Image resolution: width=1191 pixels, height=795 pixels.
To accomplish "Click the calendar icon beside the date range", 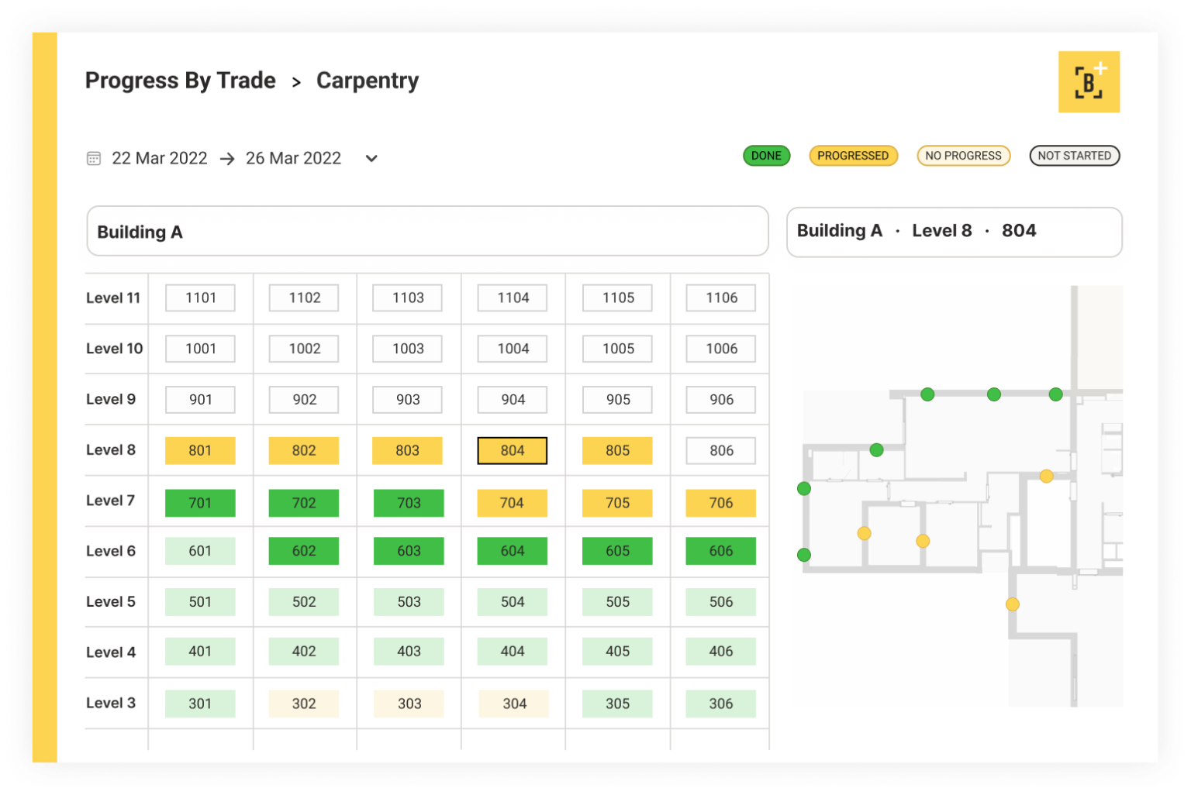I will [94, 158].
